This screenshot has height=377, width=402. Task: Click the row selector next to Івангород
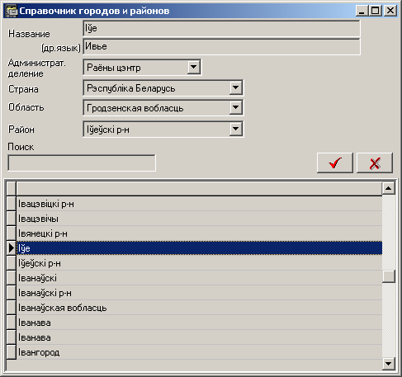[11, 352]
